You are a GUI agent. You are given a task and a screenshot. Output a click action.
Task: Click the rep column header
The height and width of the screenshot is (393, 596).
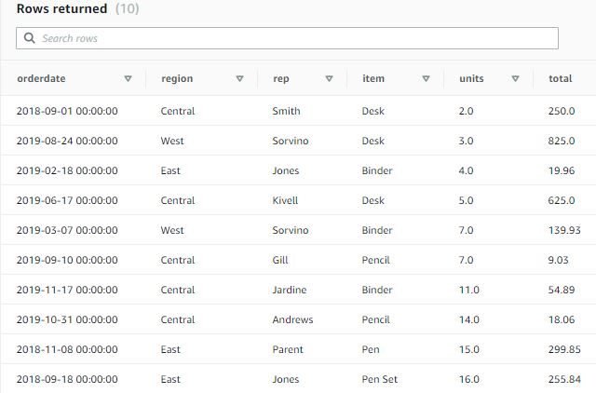(x=280, y=79)
